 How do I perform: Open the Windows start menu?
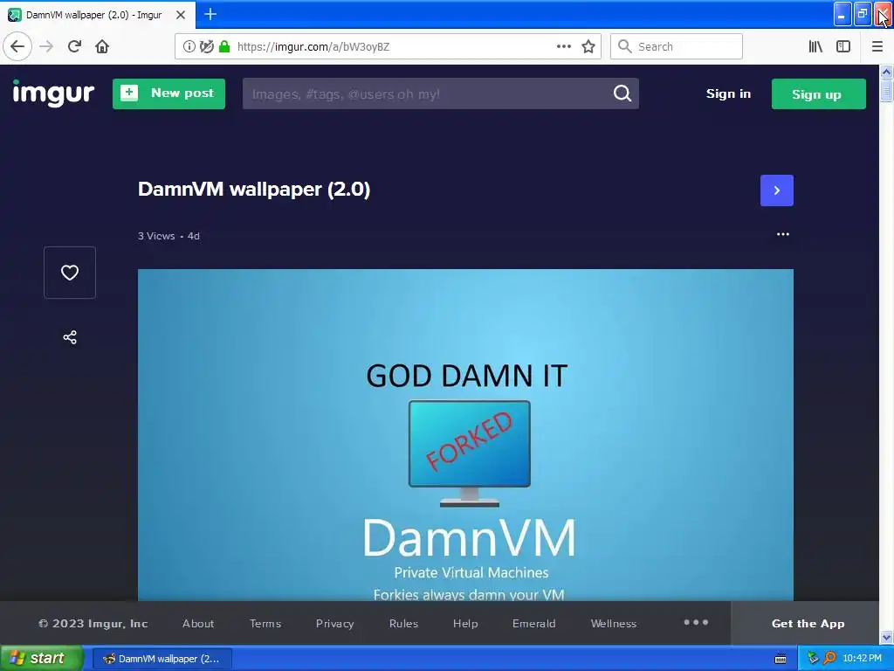click(41, 659)
